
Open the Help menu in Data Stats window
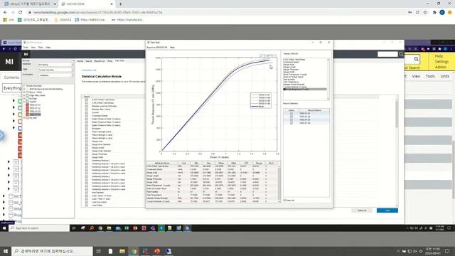pyautogui.click(x=172, y=48)
